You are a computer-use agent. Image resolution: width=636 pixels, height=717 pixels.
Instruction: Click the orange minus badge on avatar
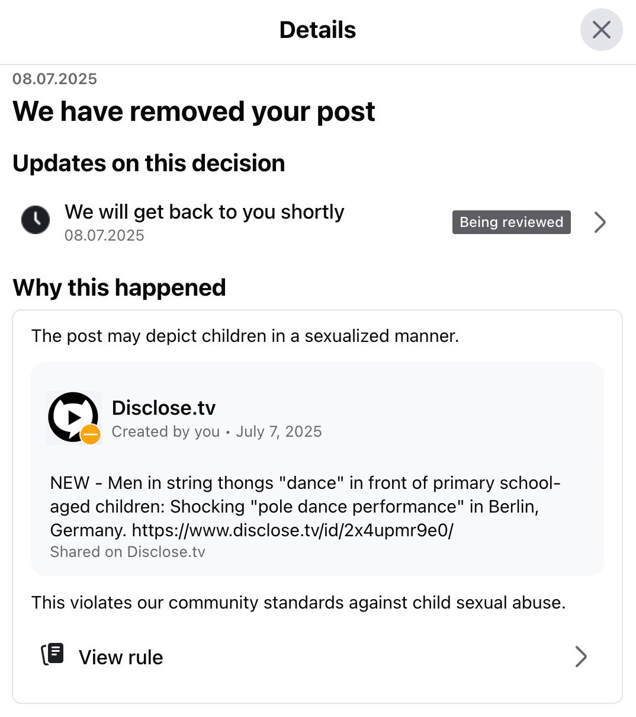tap(91, 435)
